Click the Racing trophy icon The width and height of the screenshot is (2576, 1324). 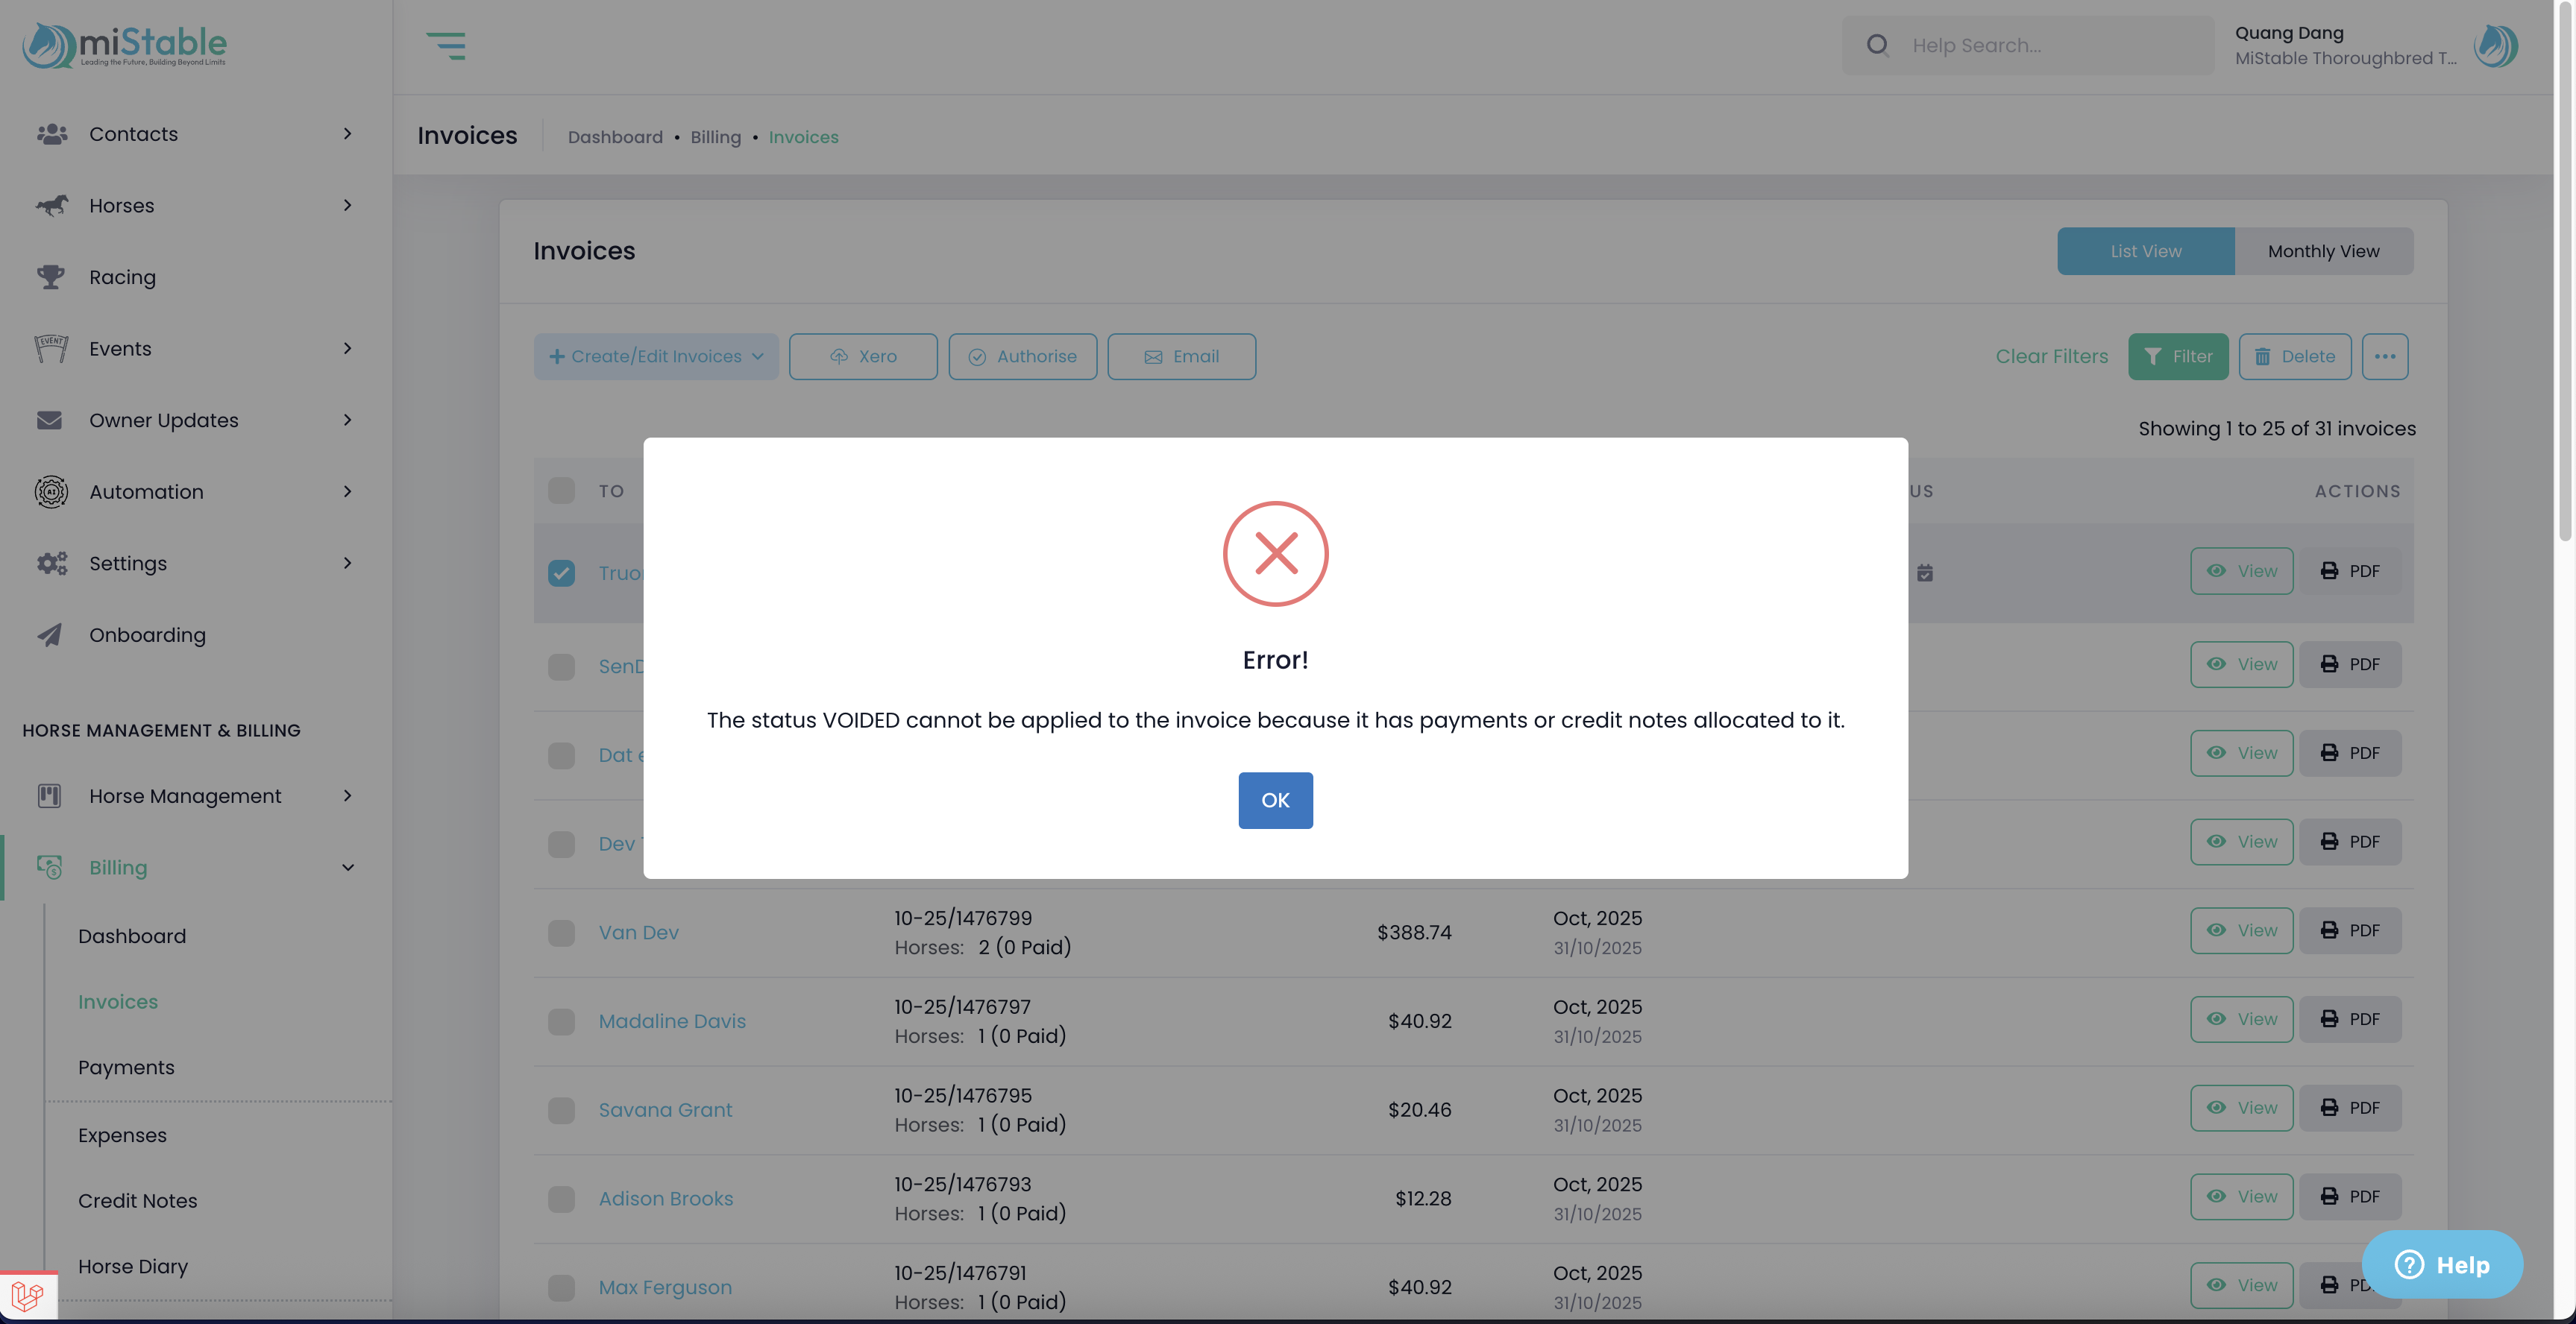50,277
